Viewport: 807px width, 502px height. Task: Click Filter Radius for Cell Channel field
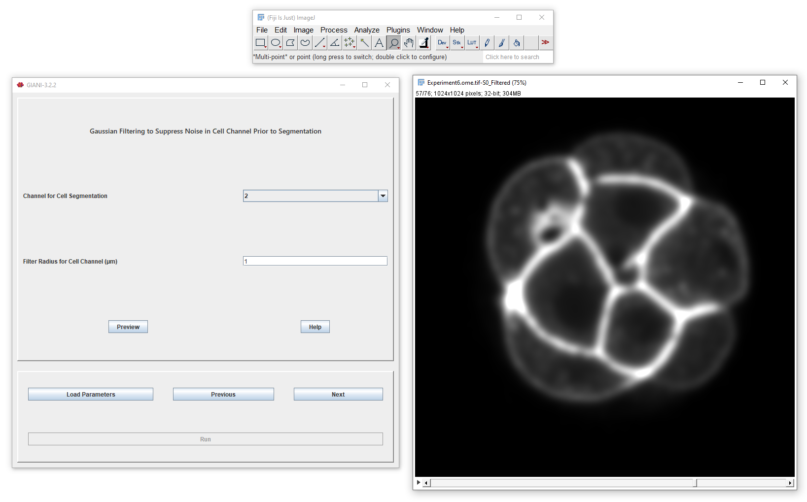pos(315,261)
